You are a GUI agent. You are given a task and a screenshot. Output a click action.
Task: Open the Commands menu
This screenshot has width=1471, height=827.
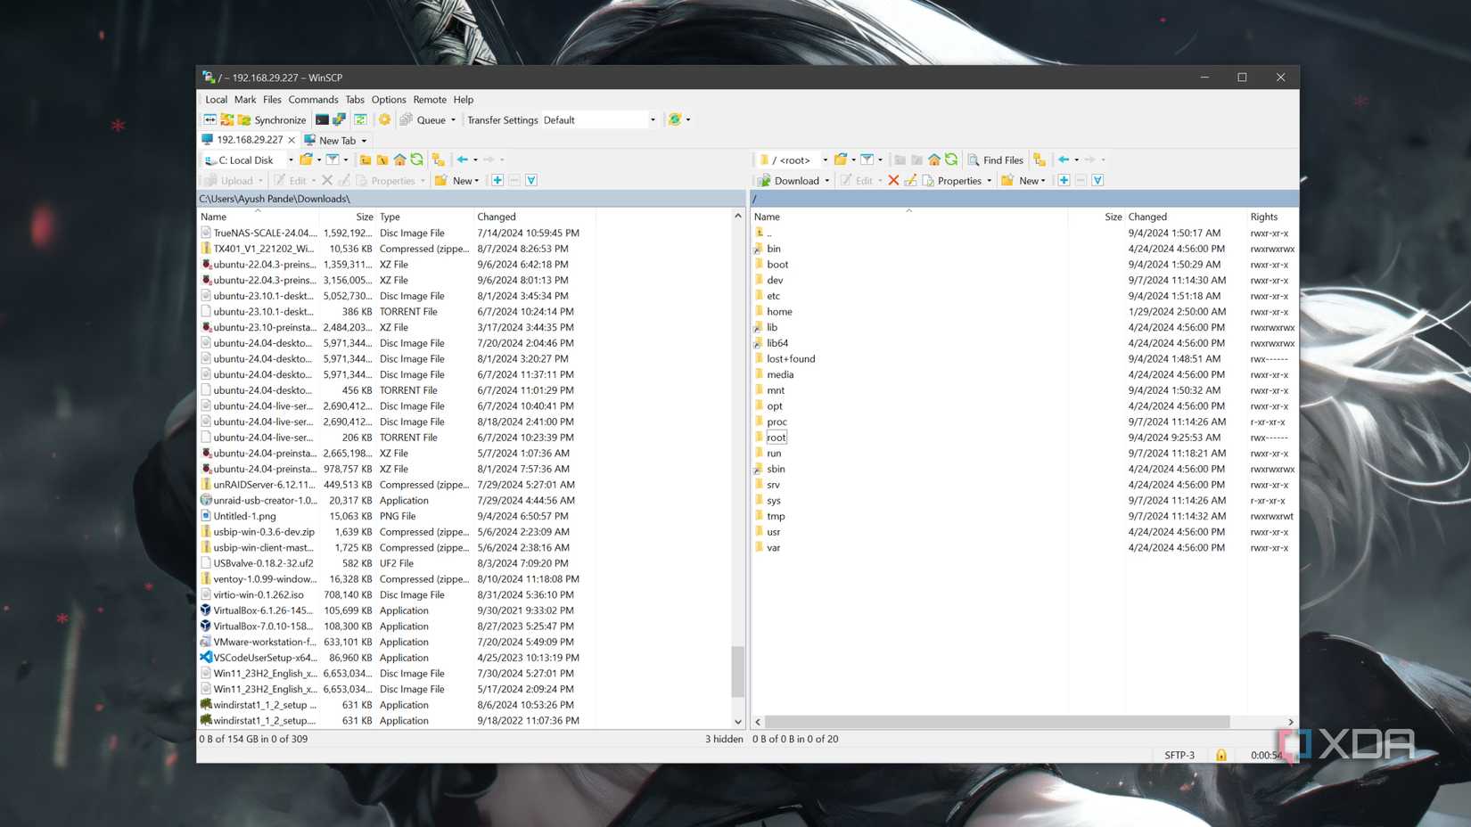(x=313, y=100)
